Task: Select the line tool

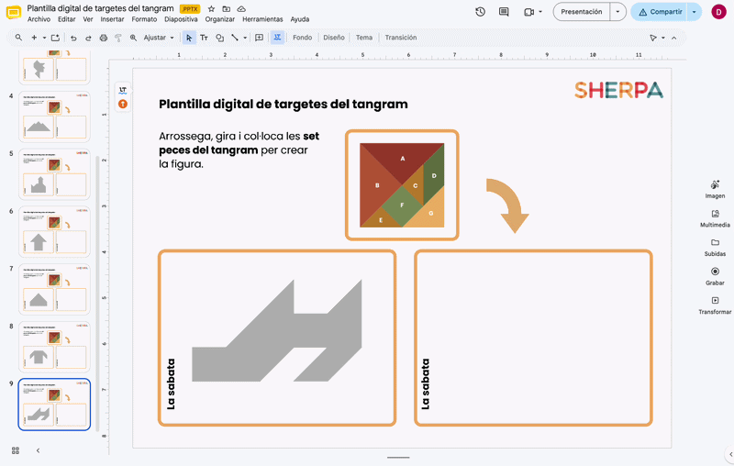Action: [x=235, y=38]
